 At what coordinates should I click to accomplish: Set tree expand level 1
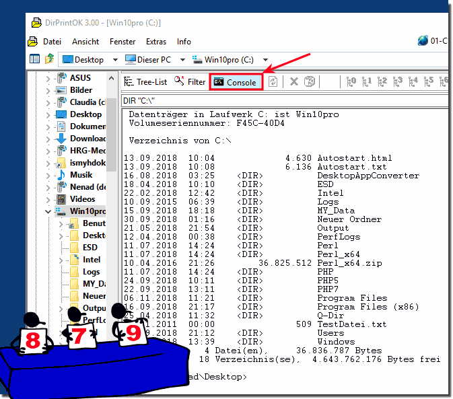coord(367,81)
